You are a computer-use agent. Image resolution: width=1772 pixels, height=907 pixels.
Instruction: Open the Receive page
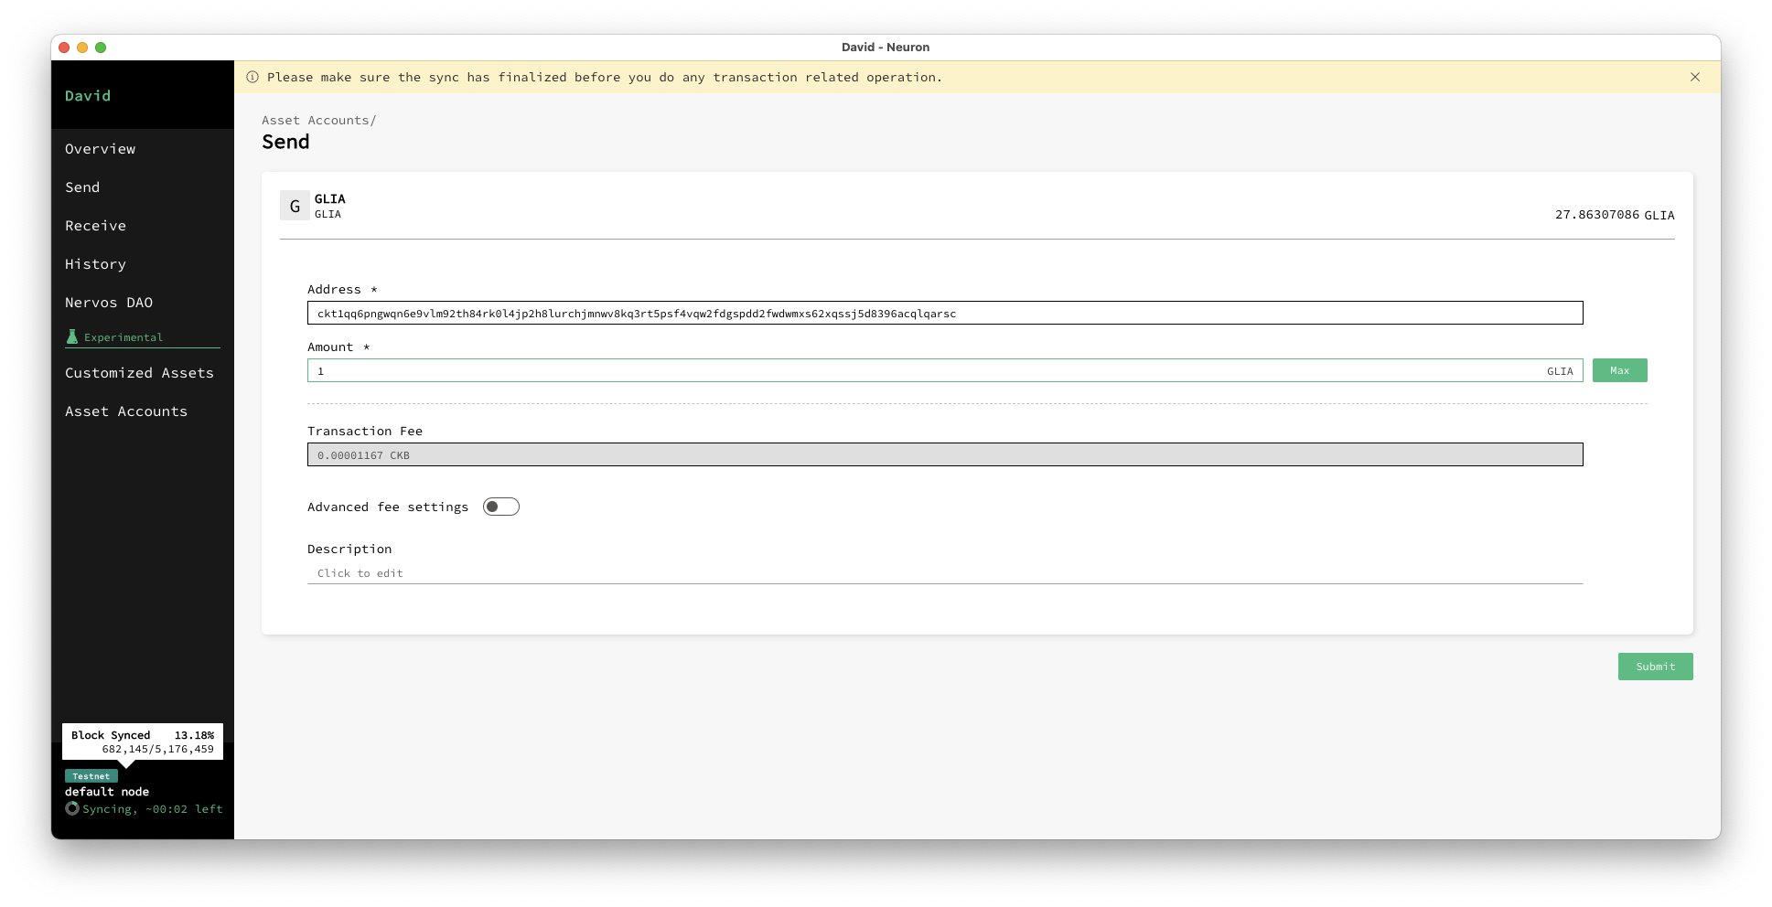[x=96, y=226]
